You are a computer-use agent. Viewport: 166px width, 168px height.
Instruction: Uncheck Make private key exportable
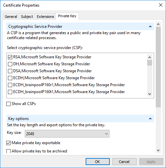coord(8,143)
